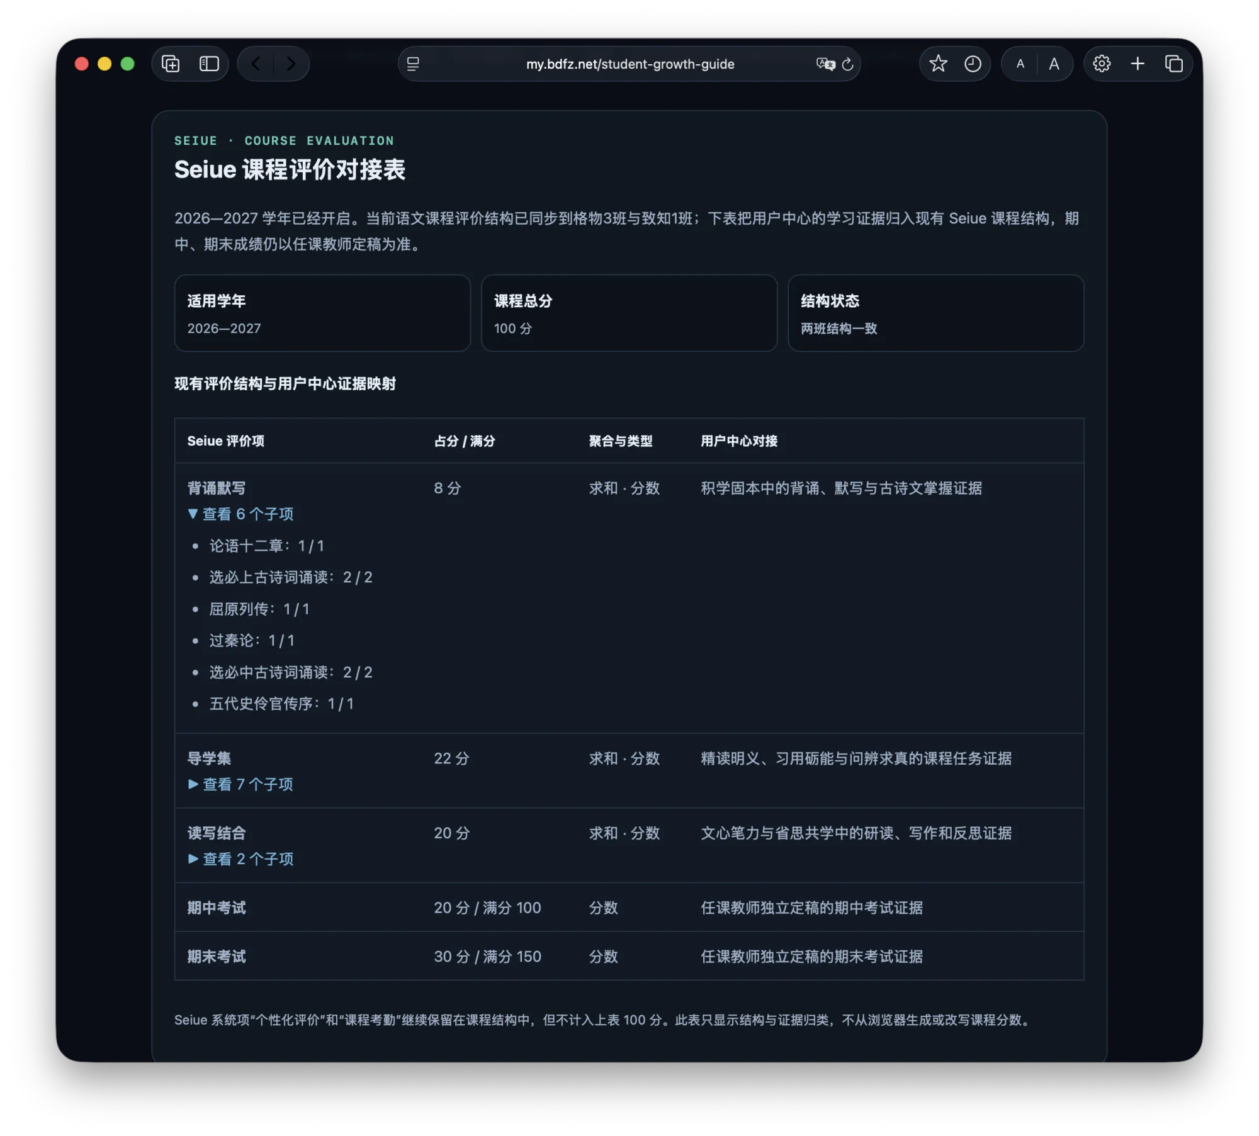Click the 用户中心对接 column header

pos(739,441)
